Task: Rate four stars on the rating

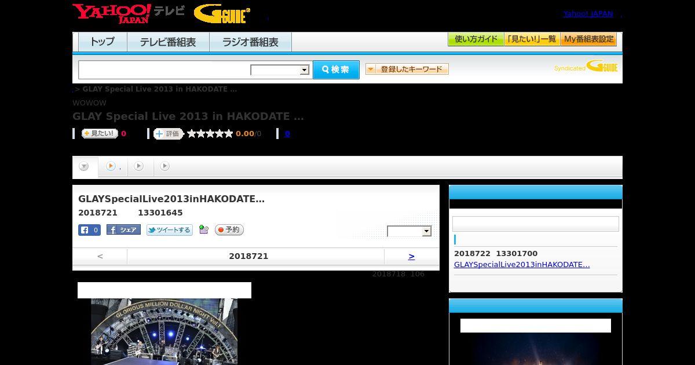Action: click(x=220, y=134)
